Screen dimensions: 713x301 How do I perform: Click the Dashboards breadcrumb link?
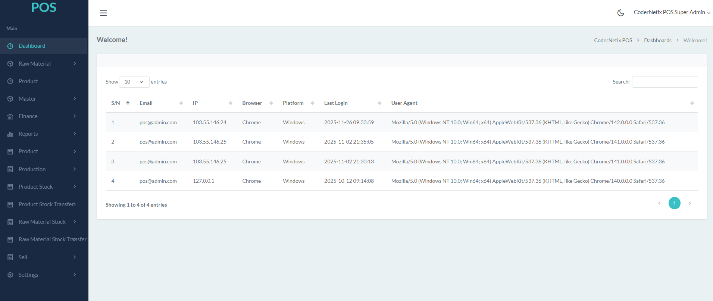pos(657,40)
